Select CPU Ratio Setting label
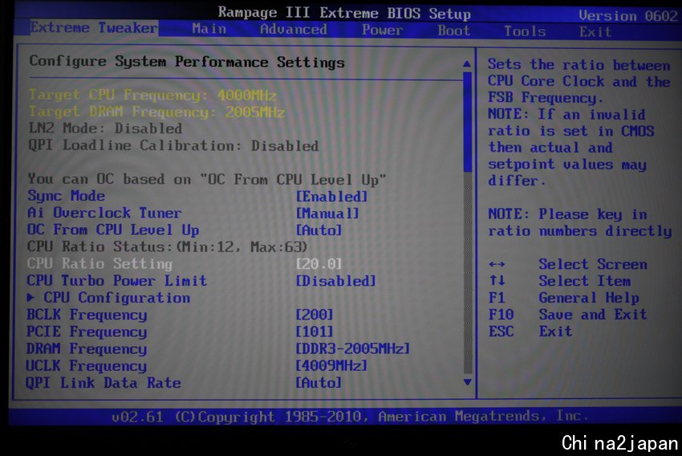 (x=99, y=263)
